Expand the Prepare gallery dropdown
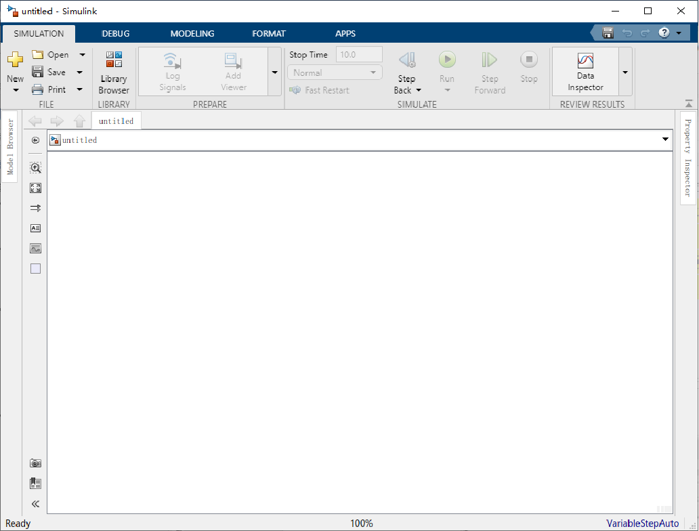Viewport: 699px width, 531px height. tap(274, 72)
